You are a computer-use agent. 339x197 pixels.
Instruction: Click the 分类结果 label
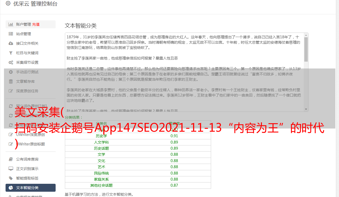pyautogui.click(x=74, y=117)
